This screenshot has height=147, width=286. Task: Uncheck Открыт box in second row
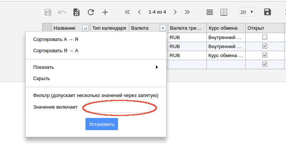(265, 46)
